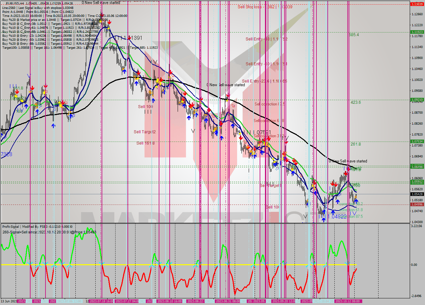425x305 pixels.
Task: Select the yellow star signal on the latest candles
Action: 356,197
